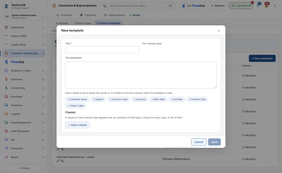Image resolution: width=282 pixels, height=173 pixels.
Task: Expand the Zyntra Administrator account menu
Action: point(24,16)
